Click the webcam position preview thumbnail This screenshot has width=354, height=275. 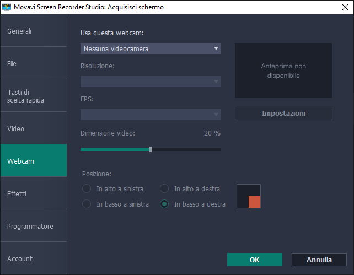point(249,196)
